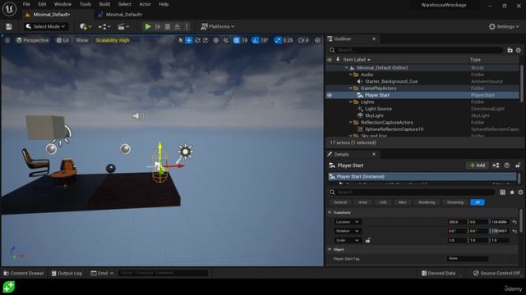Open the Settings dropdown in toolbar
Image resolution: width=526 pixels, height=295 pixels.
[x=504, y=27]
